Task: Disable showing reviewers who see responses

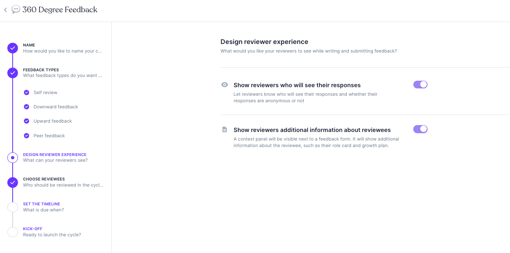Action: [420, 84]
